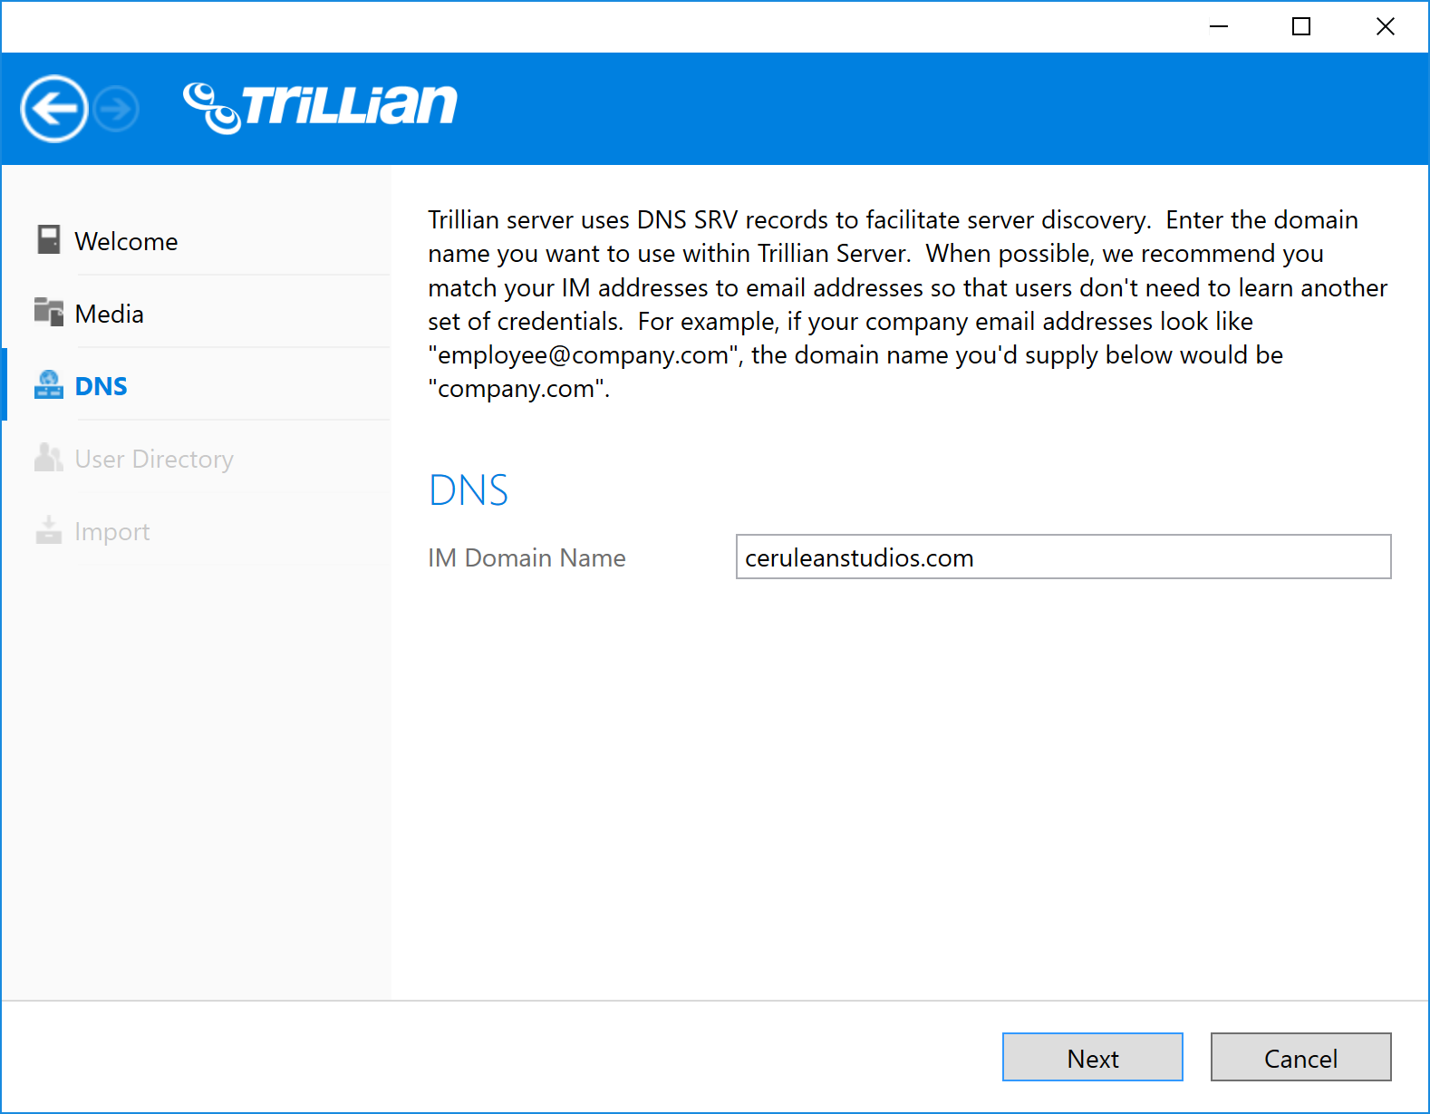Click the IM Domain Name label
The image size is (1430, 1114).
(x=527, y=558)
